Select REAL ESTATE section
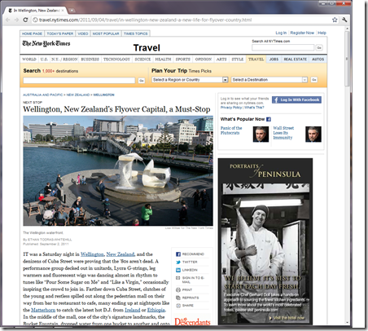The height and width of the screenshot is (331, 368). [x=295, y=60]
